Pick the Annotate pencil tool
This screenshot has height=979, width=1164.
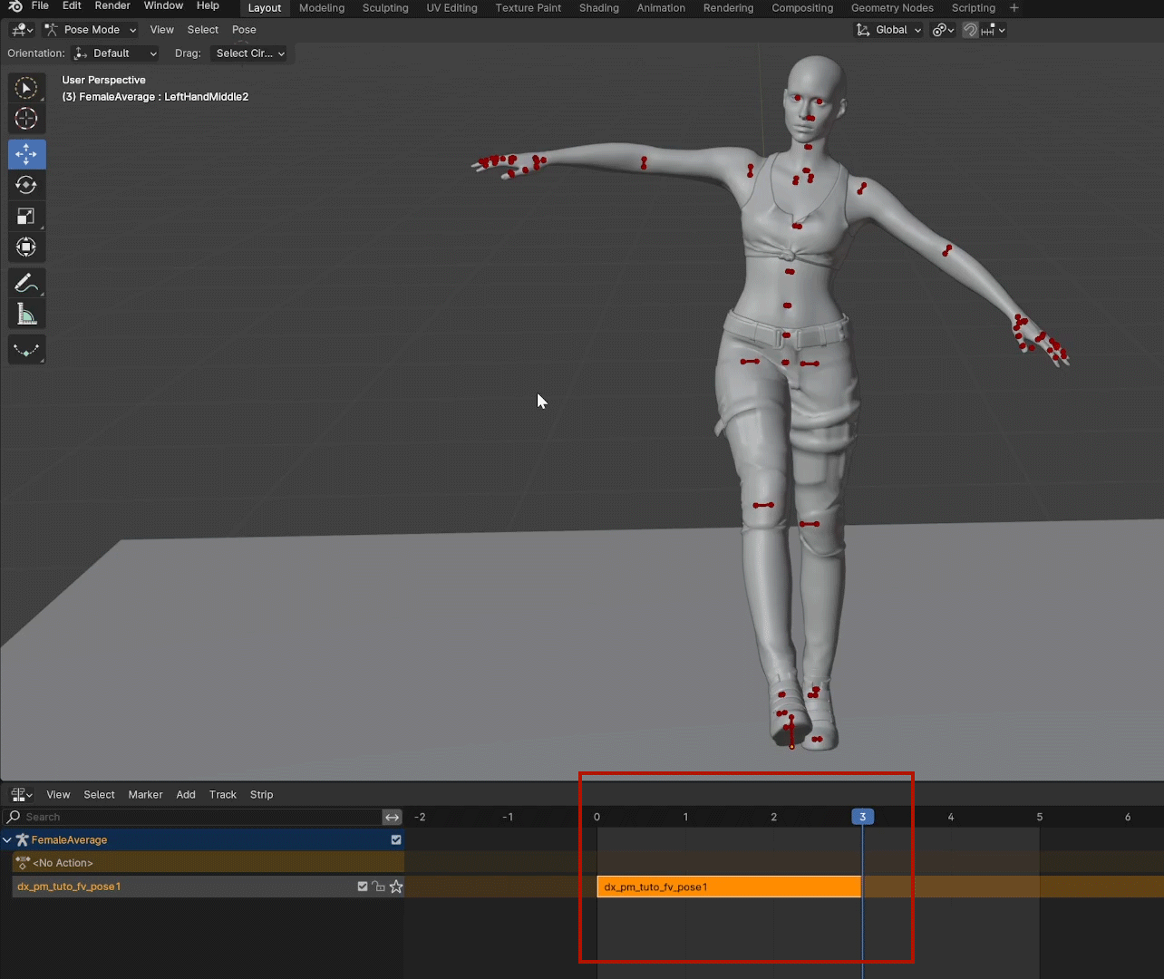pos(26,284)
